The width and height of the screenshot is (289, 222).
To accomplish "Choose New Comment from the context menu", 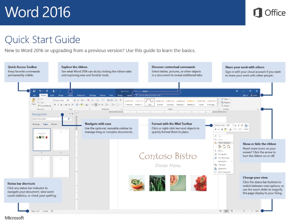I will point(223,172).
